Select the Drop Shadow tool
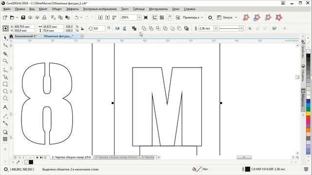 (x=5, y=132)
